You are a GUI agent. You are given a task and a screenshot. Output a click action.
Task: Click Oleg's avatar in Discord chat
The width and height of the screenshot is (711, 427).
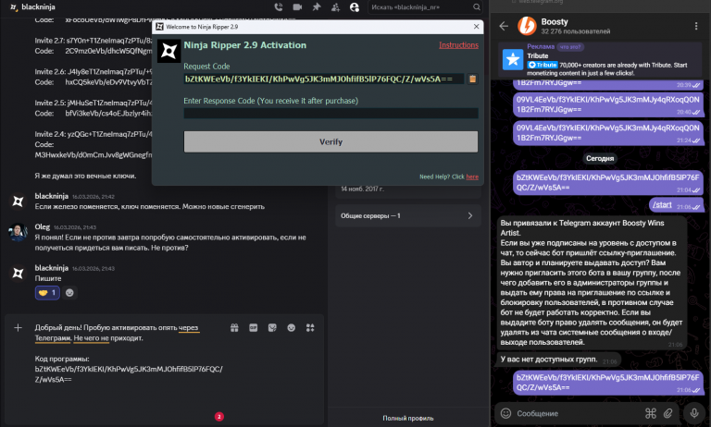click(18, 232)
